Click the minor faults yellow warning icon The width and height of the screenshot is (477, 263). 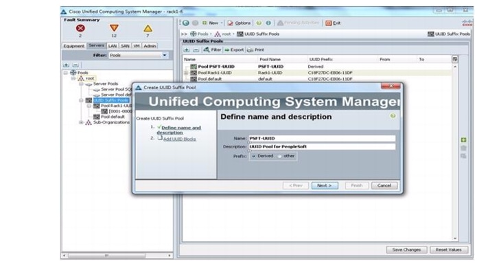148,29
